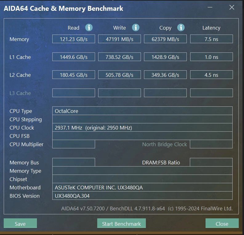Viewport: 244px width, 235px height.
Task: Click the empty L3 Cache copy field
Action: (165, 93)
